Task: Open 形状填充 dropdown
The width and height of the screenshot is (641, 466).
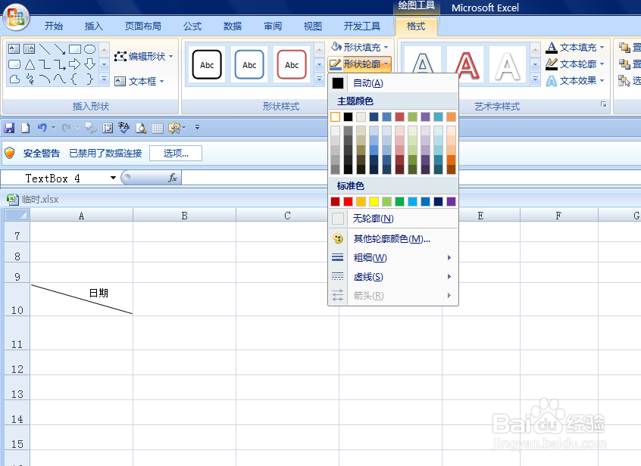Action: tap(359, 48)
